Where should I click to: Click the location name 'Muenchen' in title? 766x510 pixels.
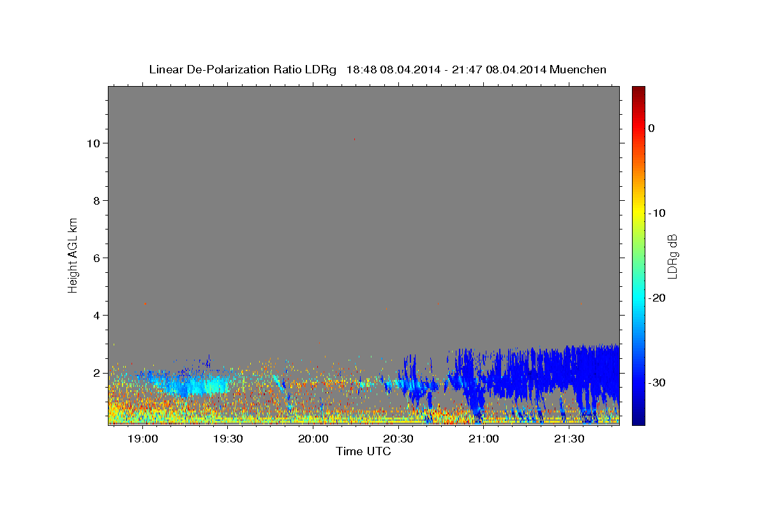pos(578,69)
